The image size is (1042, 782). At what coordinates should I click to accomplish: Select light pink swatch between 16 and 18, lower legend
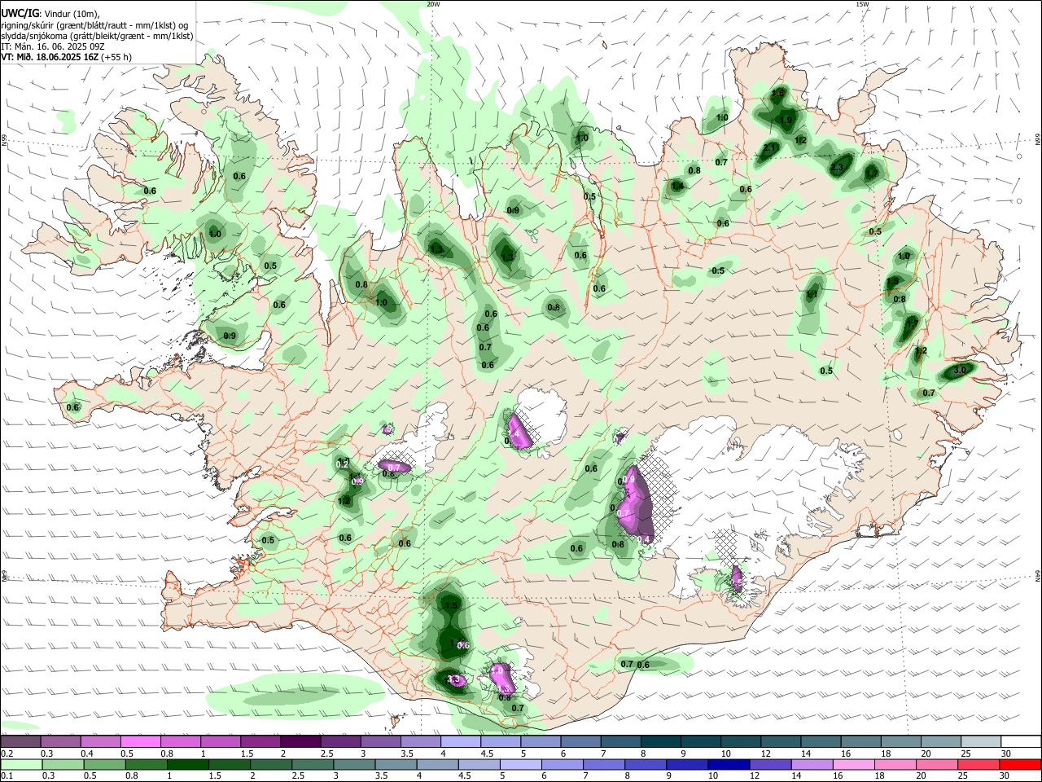pyautogui.click(x=854, y=764)
